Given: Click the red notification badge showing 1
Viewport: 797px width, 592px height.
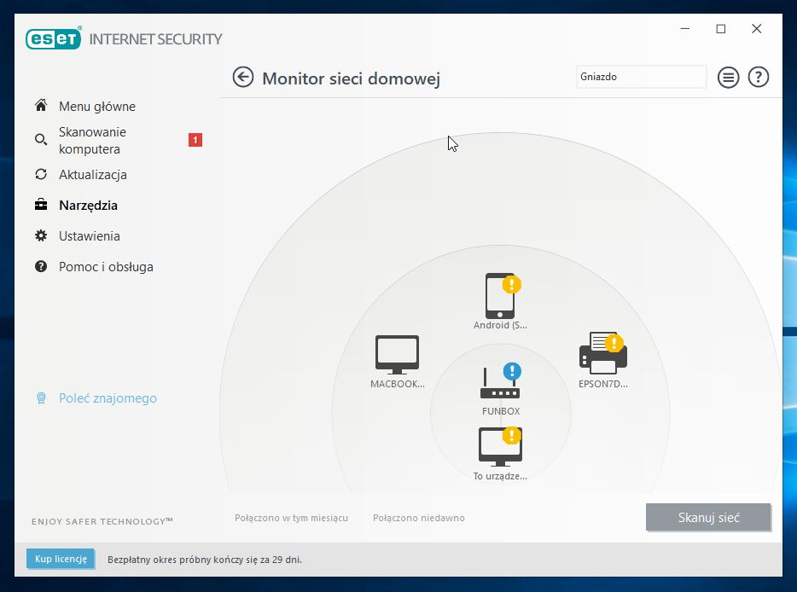Looking at the screenshot, I should [x=195, y=140].
